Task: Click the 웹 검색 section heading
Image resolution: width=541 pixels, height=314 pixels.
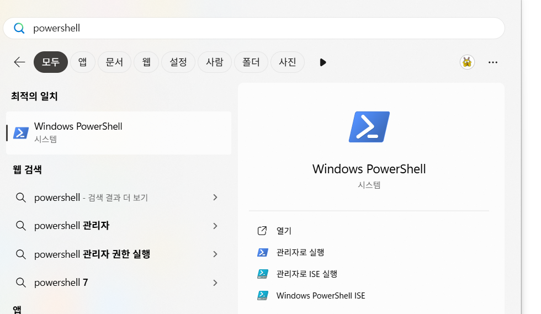Action: (x=27, y=169)
